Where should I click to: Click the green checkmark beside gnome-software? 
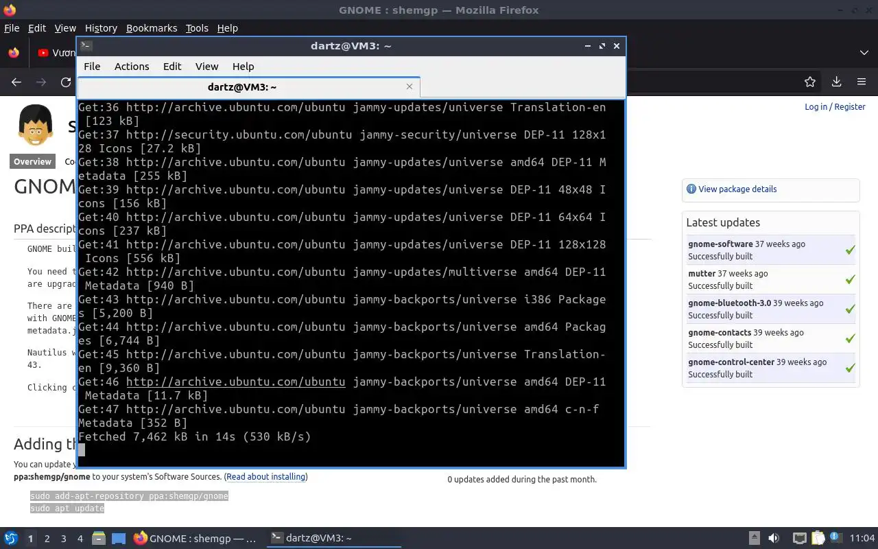(850, 250)
